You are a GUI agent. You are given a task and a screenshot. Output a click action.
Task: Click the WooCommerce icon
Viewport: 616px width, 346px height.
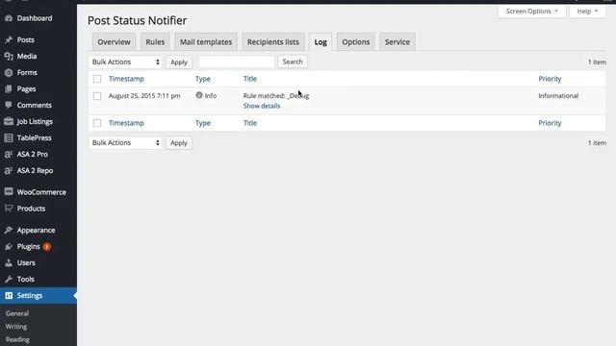[9, 192]
